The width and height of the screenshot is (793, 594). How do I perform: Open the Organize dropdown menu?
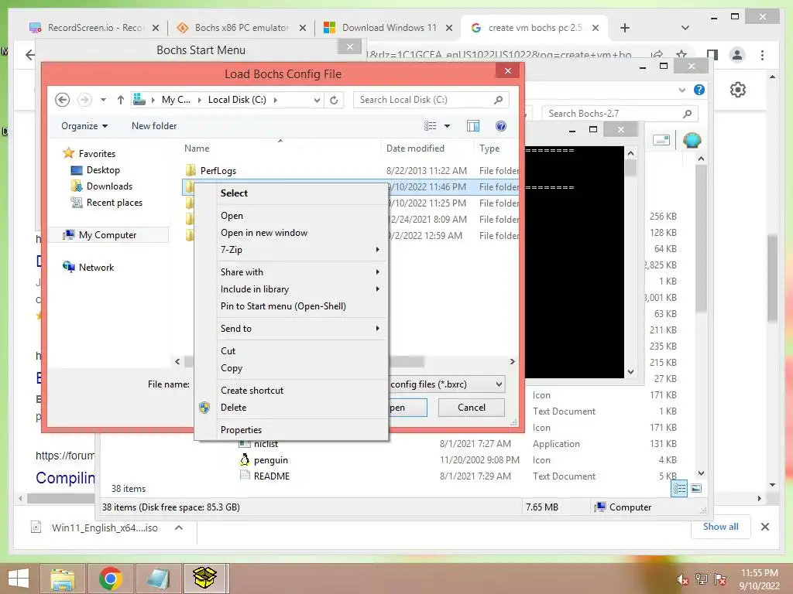tap(84, 126)
